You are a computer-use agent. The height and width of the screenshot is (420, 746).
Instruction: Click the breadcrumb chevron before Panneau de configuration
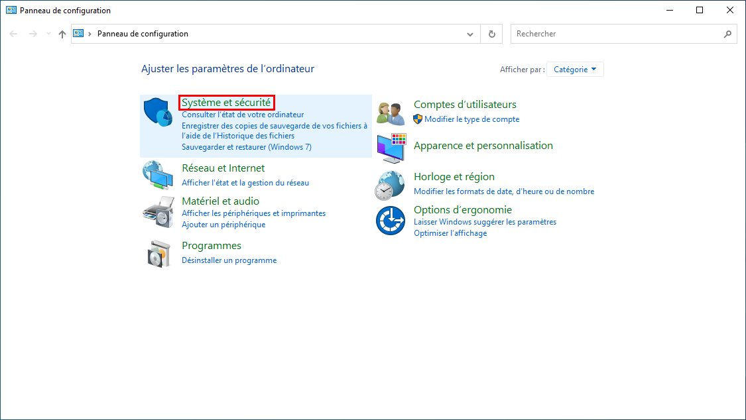point(90,34)
